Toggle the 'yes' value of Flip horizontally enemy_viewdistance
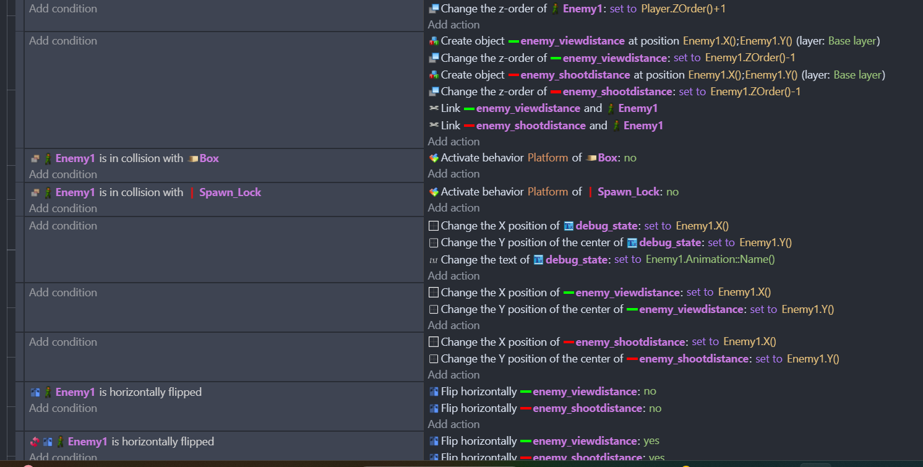Viewport: 923px width, 467px height. (x=651, y=441)
